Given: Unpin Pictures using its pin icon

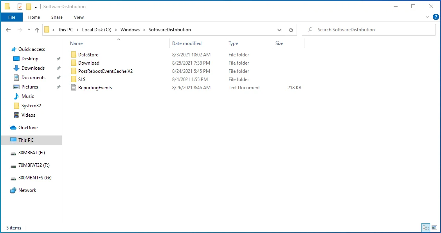Looking at the screenshot, I should coord(59,87).
